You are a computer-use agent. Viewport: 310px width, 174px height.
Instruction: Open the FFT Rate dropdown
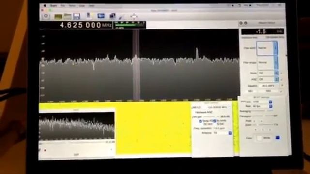point(262,106)
